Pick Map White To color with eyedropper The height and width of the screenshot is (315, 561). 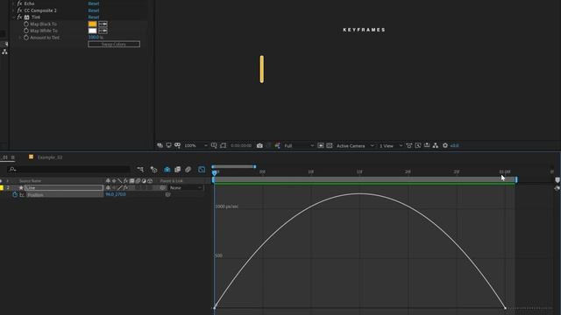click(x=103, y=31)
